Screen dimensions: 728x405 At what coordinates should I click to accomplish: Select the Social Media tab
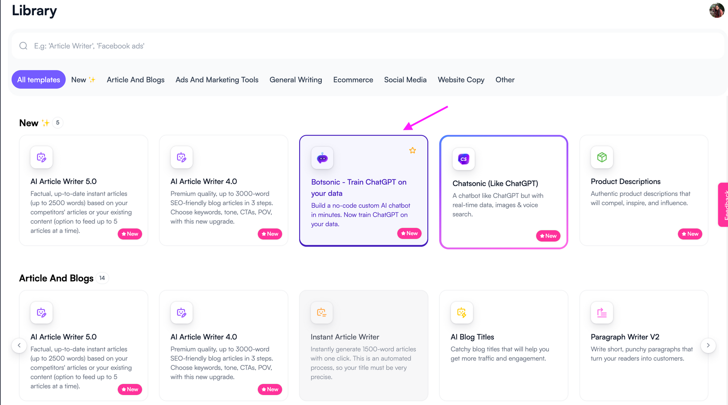405,79
